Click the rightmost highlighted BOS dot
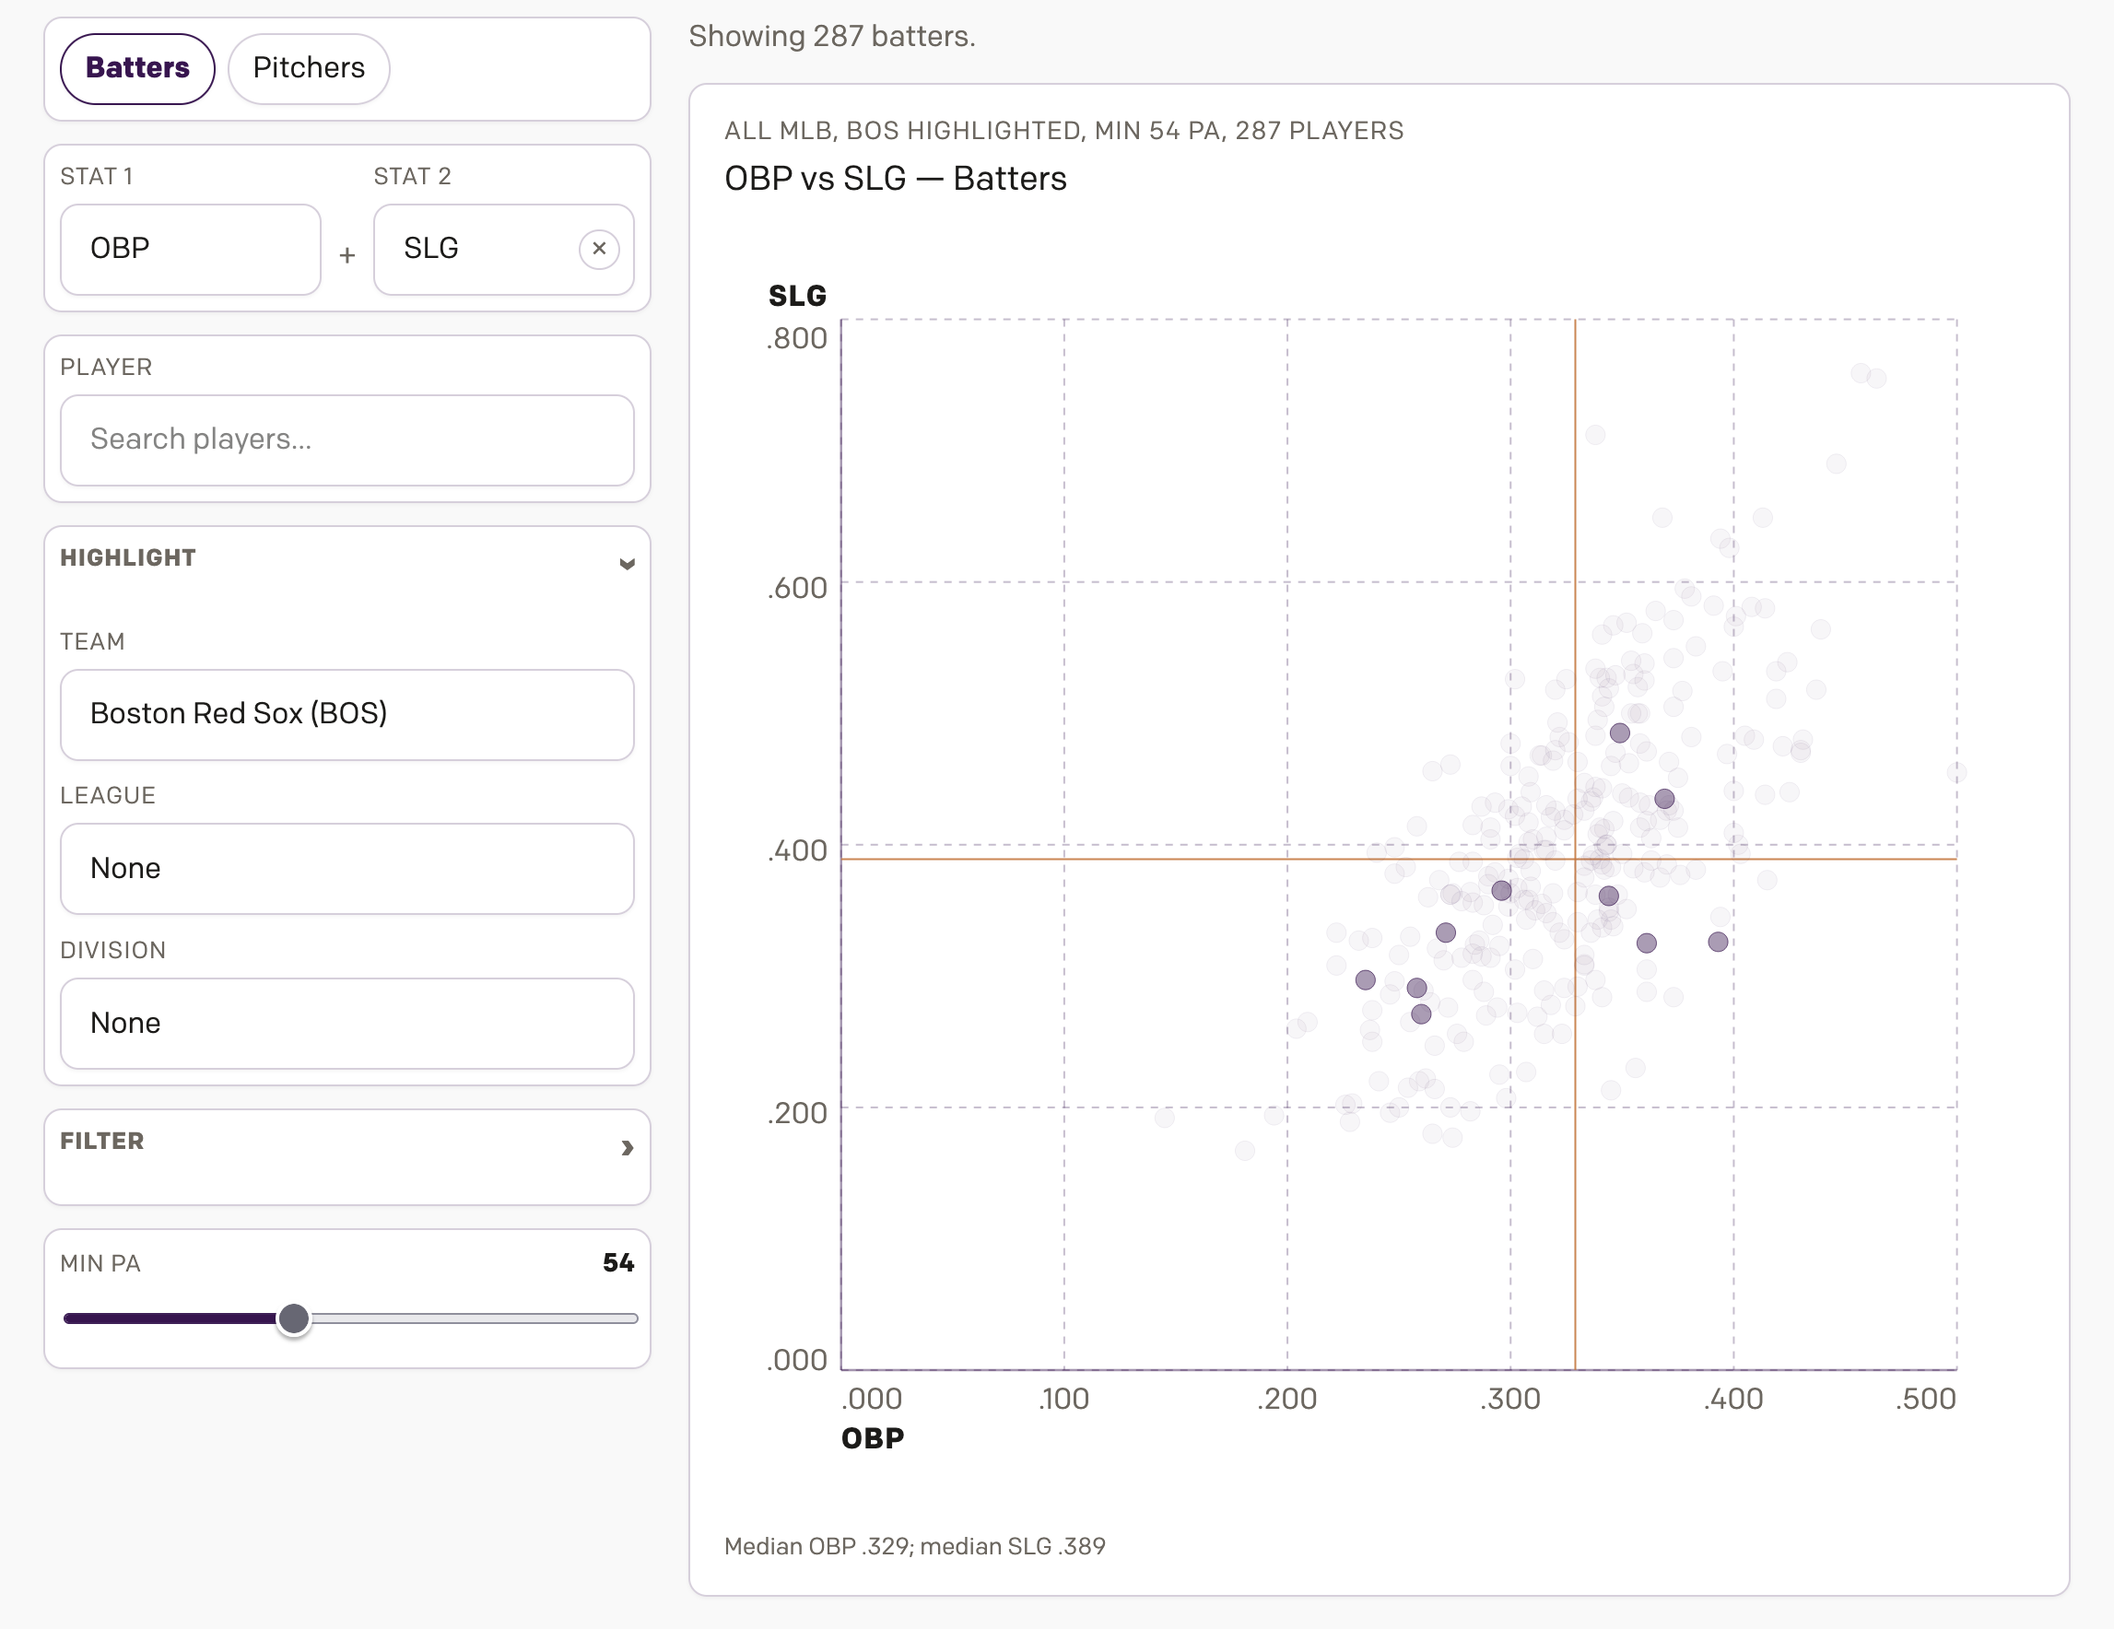 pyautogui.click(x=1718, y=942)
